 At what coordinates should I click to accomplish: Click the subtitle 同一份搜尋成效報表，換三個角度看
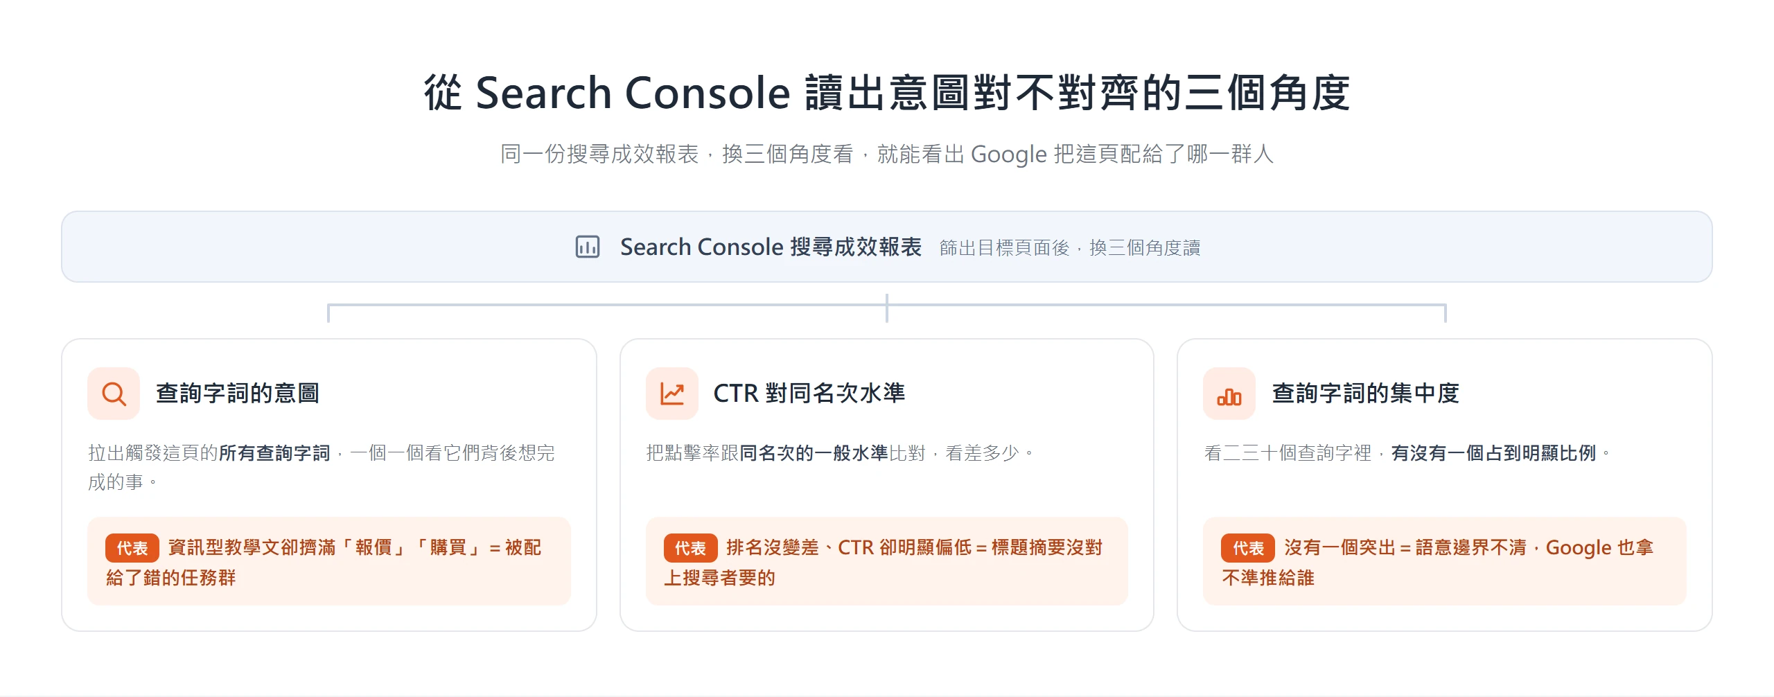pyautogui.click(x=677, y=154)
